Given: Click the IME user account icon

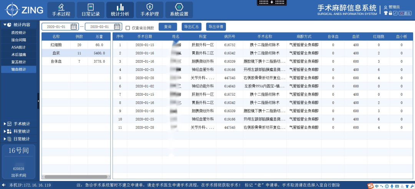Looking at the screenshot, I should pyautogui.click(x=402, y=186).
